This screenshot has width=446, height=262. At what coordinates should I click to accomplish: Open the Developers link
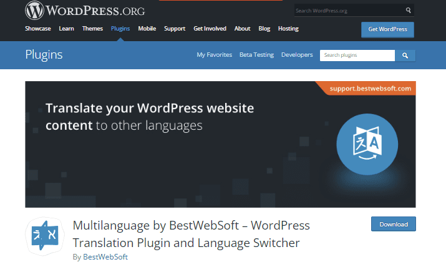coord(297,55)
